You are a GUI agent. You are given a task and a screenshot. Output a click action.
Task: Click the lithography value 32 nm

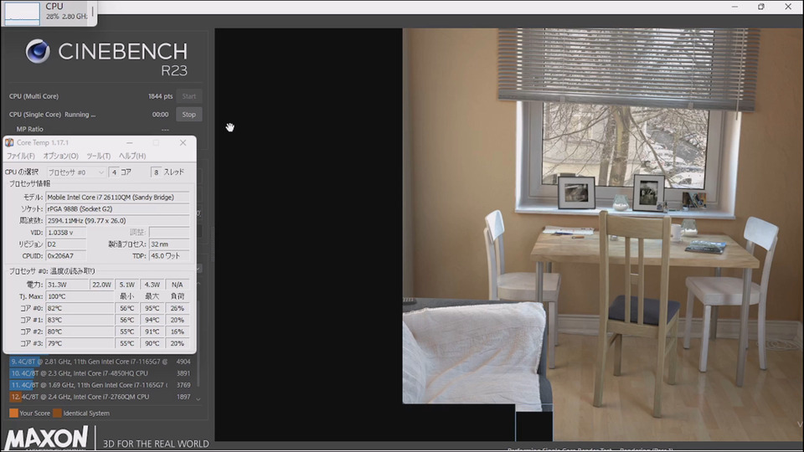170,244
